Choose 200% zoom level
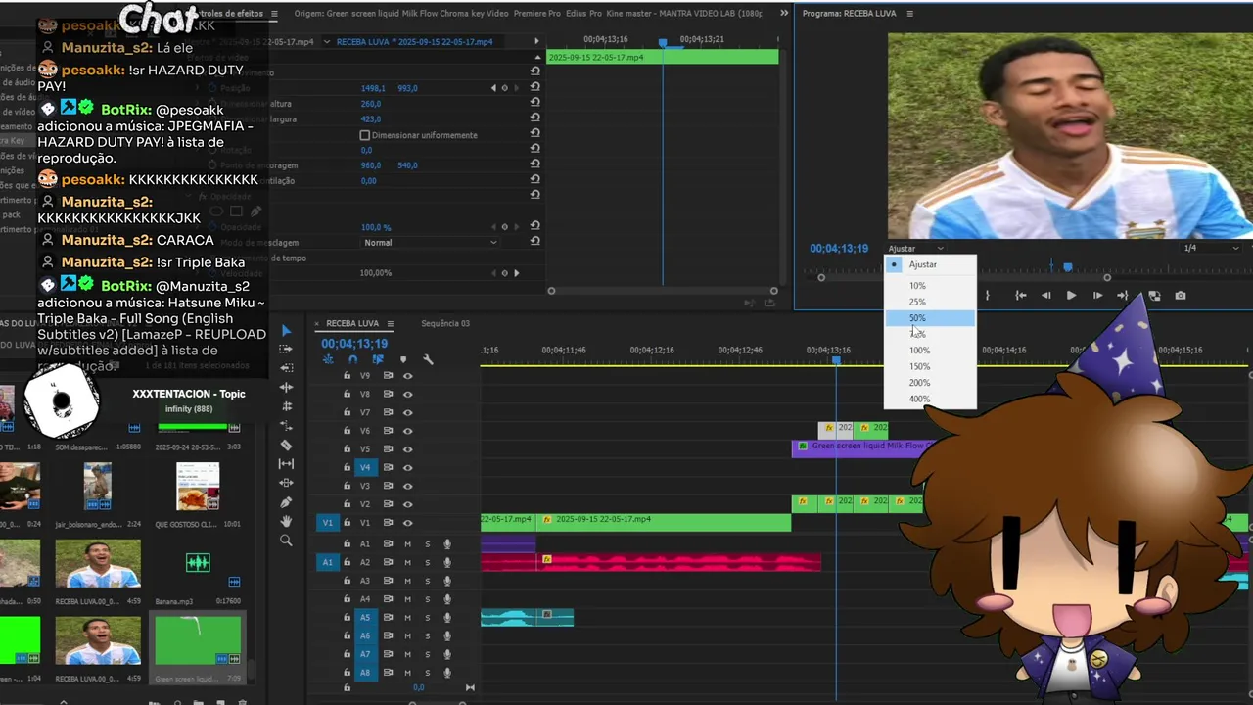This screenshot has width=1253, height=705. coord(930,383)
